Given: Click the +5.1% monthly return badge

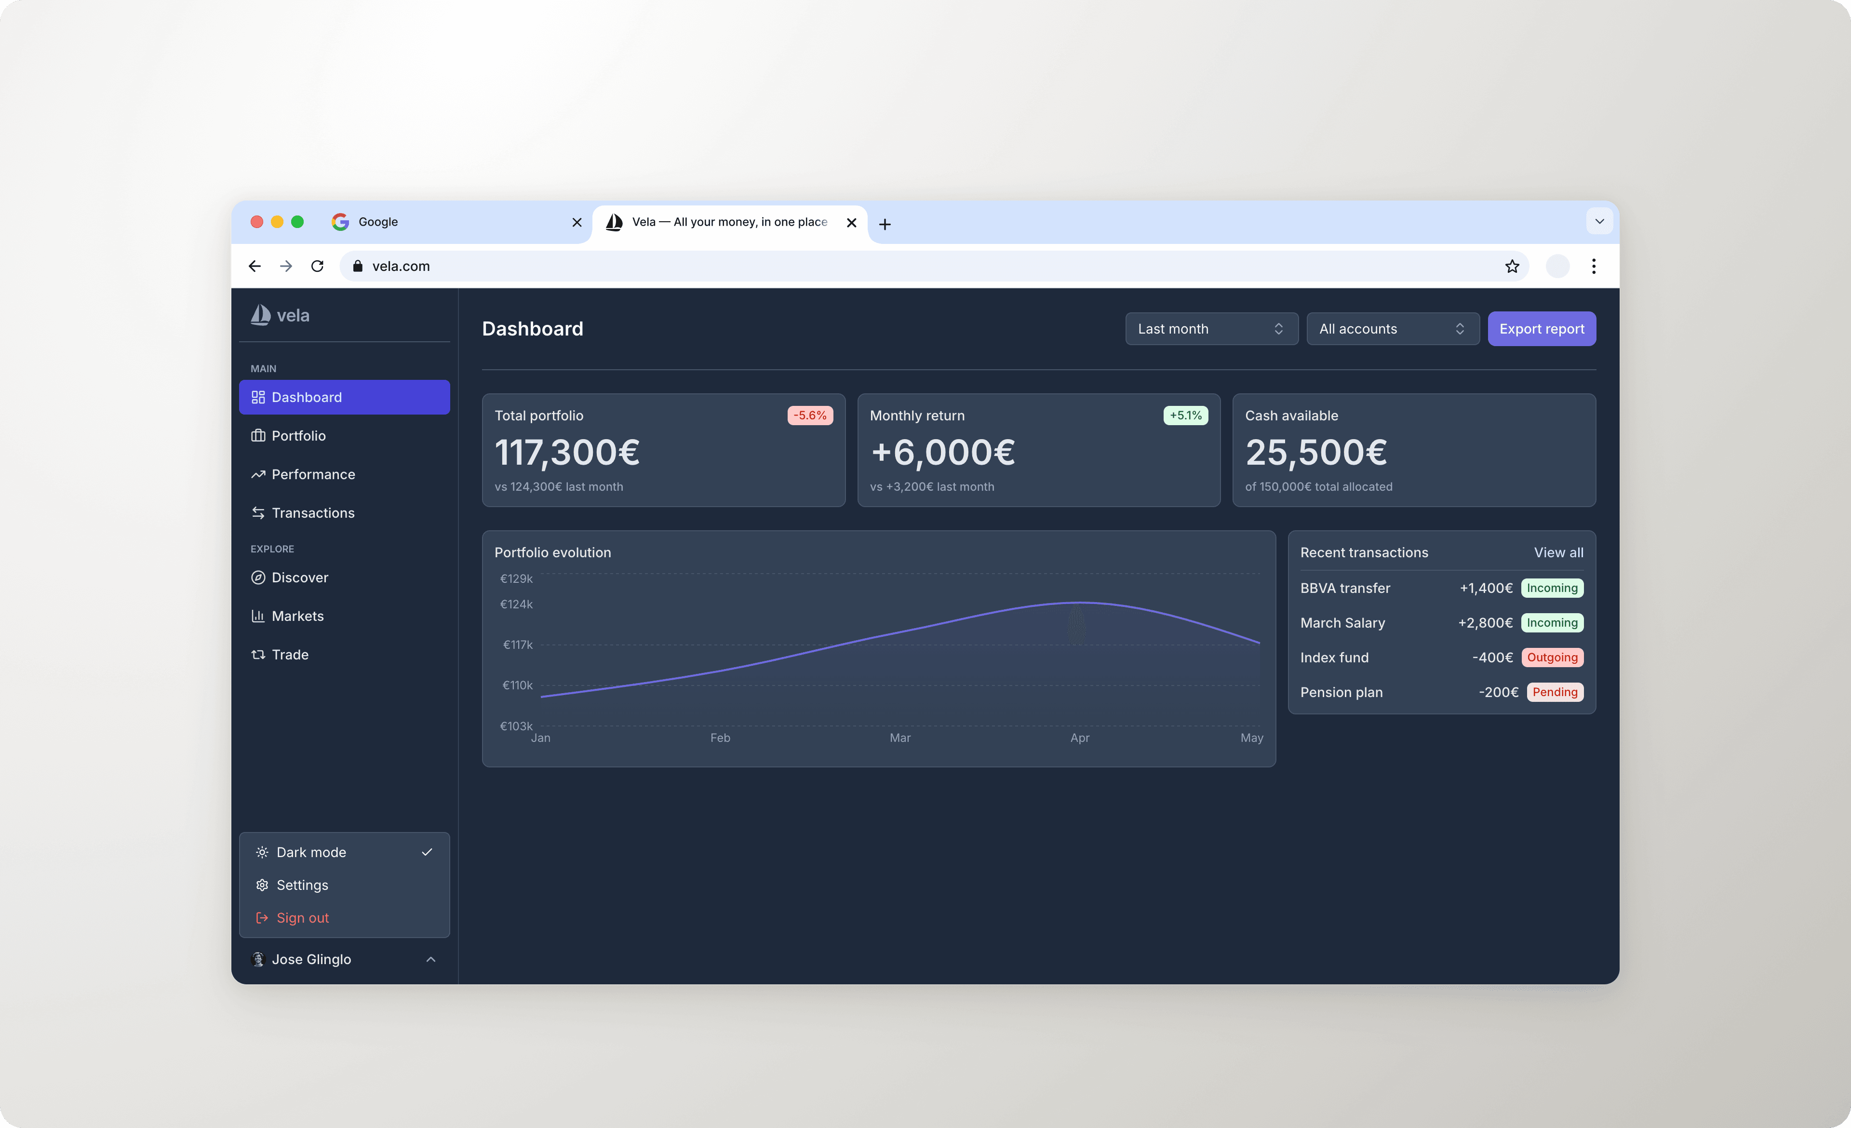Looking at the screenshot, I should 1185,416.
